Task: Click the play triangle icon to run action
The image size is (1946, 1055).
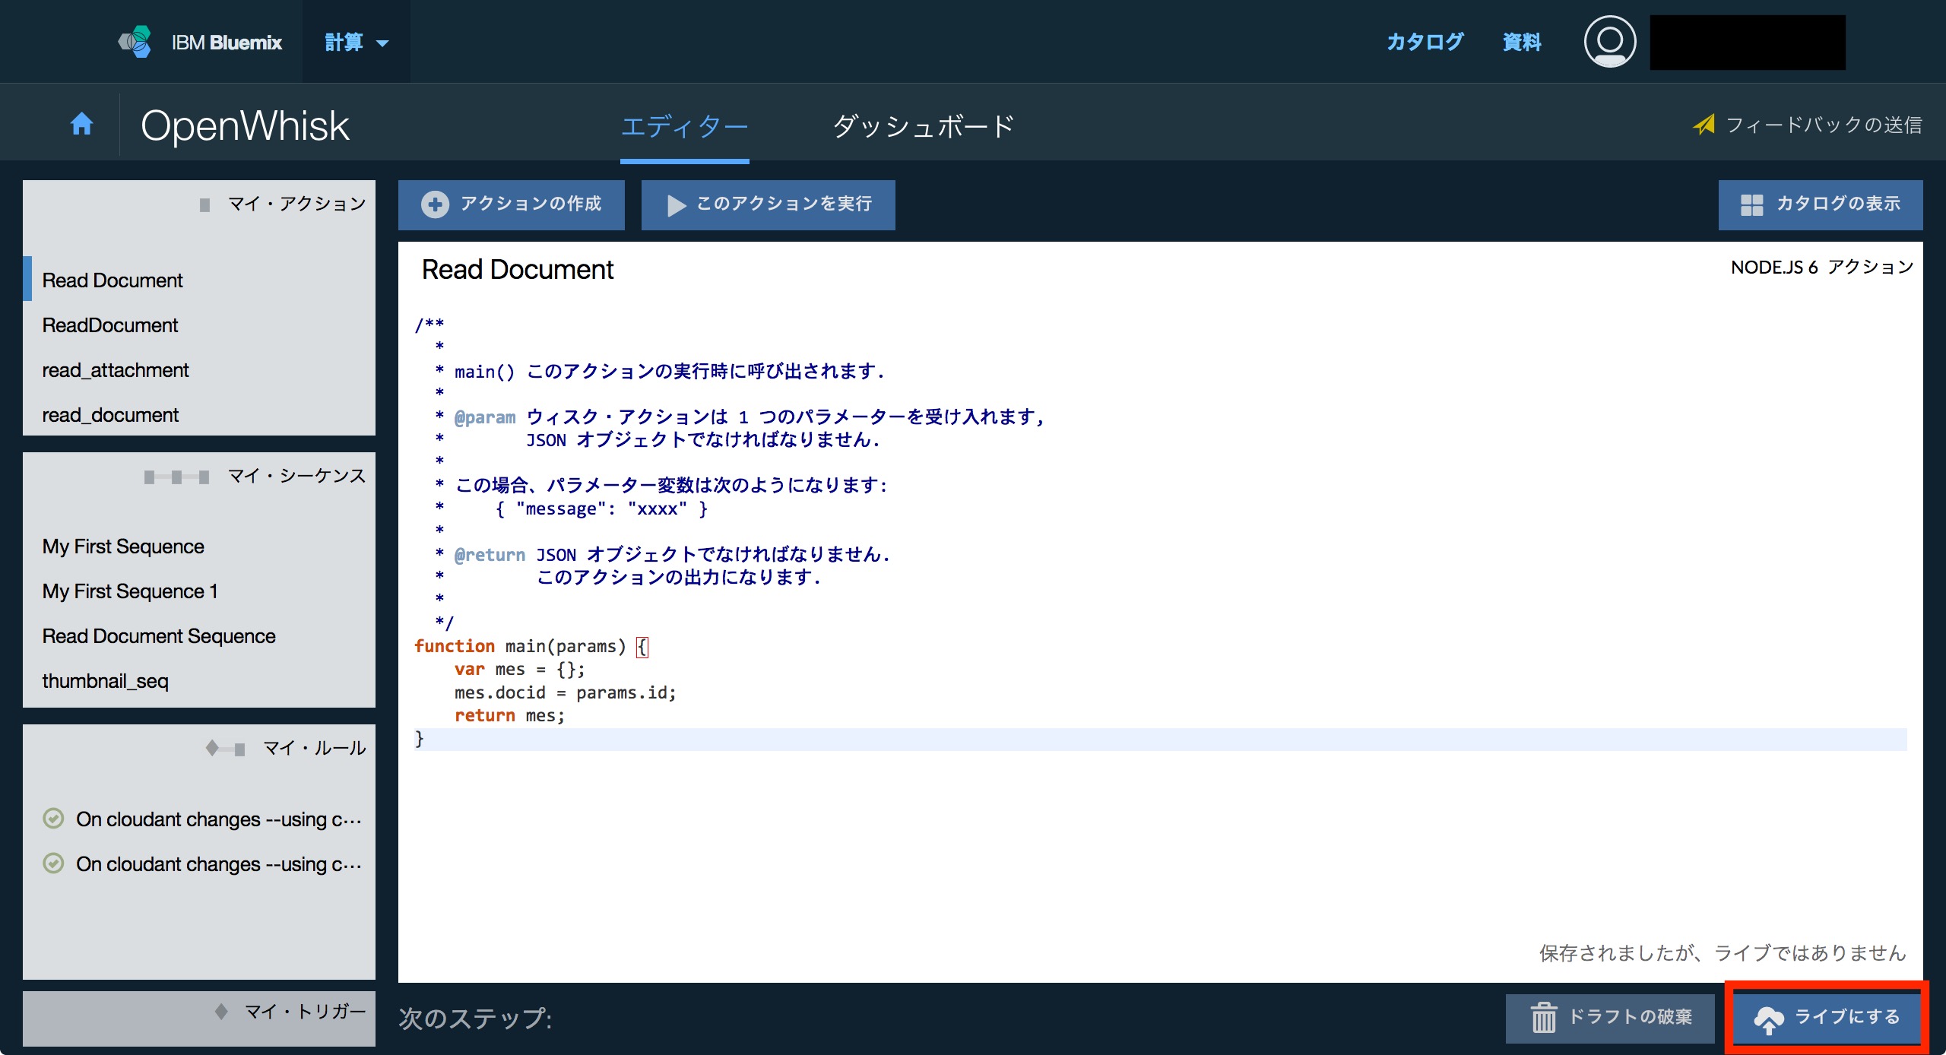Action: click(675, 205)
